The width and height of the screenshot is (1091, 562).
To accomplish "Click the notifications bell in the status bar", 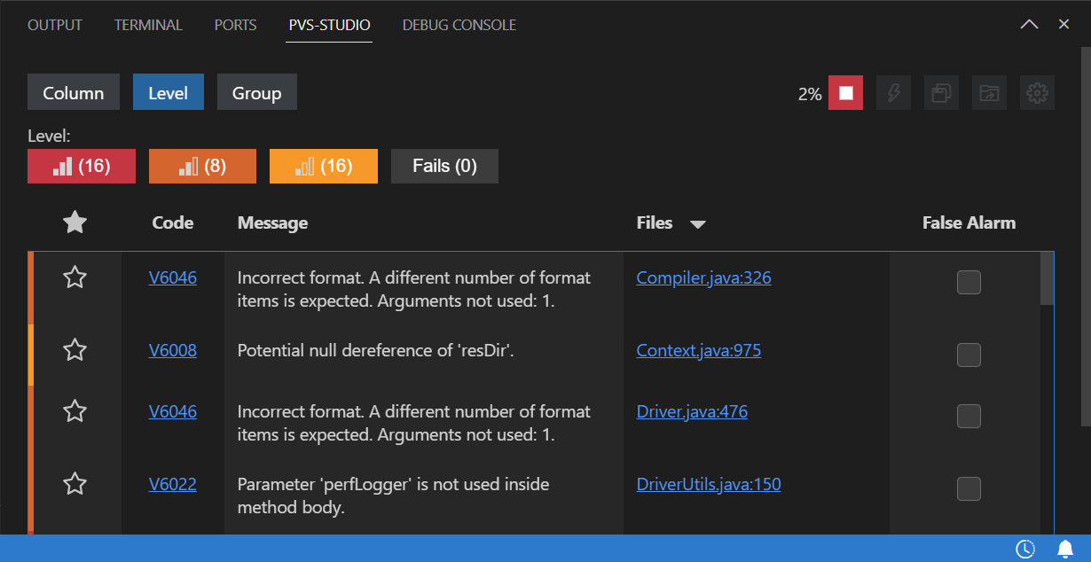I will coord(1064,549).
